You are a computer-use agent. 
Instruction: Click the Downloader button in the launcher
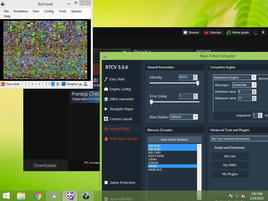[x=45, y=165]
